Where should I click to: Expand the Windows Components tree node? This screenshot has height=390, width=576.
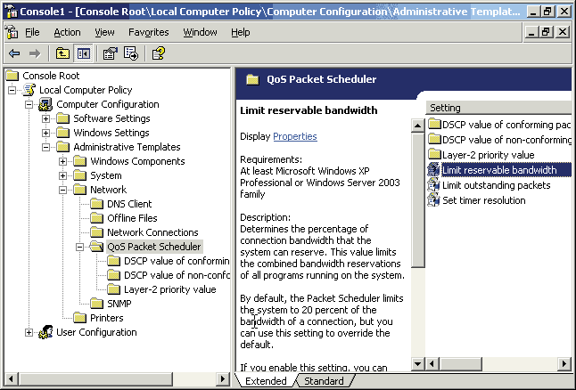point(63,161)
